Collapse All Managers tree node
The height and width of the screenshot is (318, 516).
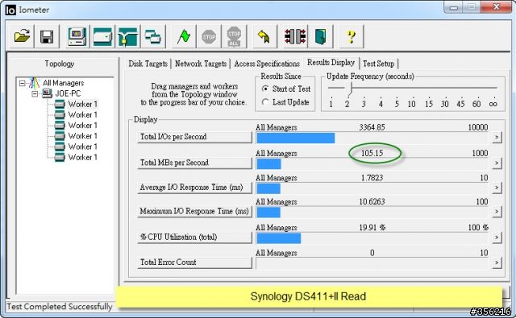click(x=22, y=83)
